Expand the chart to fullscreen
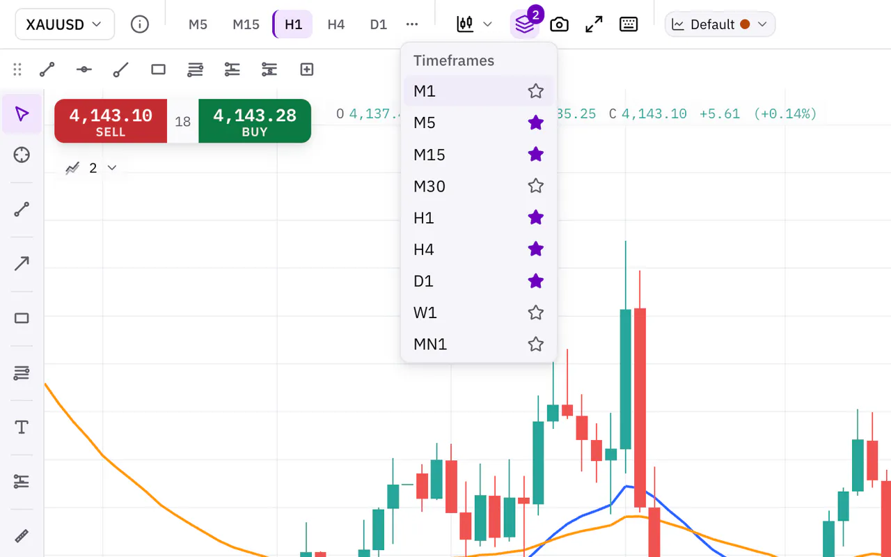The width and height of the screenshot is (891, 557). [x=594, y=24]
